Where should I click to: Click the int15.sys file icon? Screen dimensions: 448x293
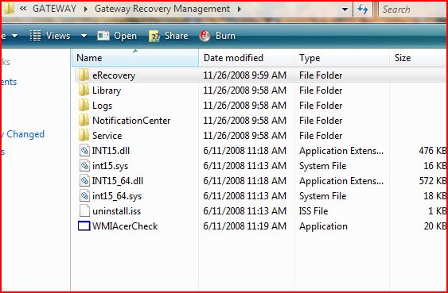[x=84, y=166]
